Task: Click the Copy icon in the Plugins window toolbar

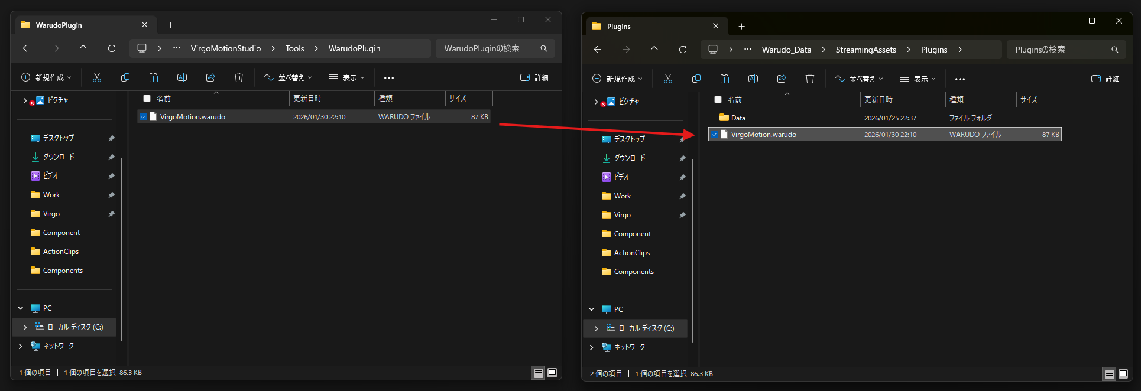Action: click(x=696, y=79)
